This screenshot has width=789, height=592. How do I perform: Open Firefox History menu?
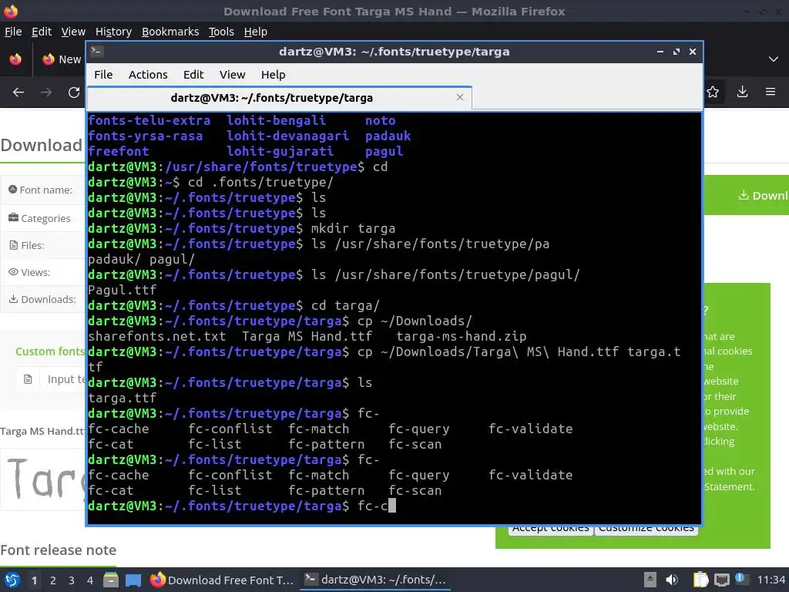pos(113,32)
